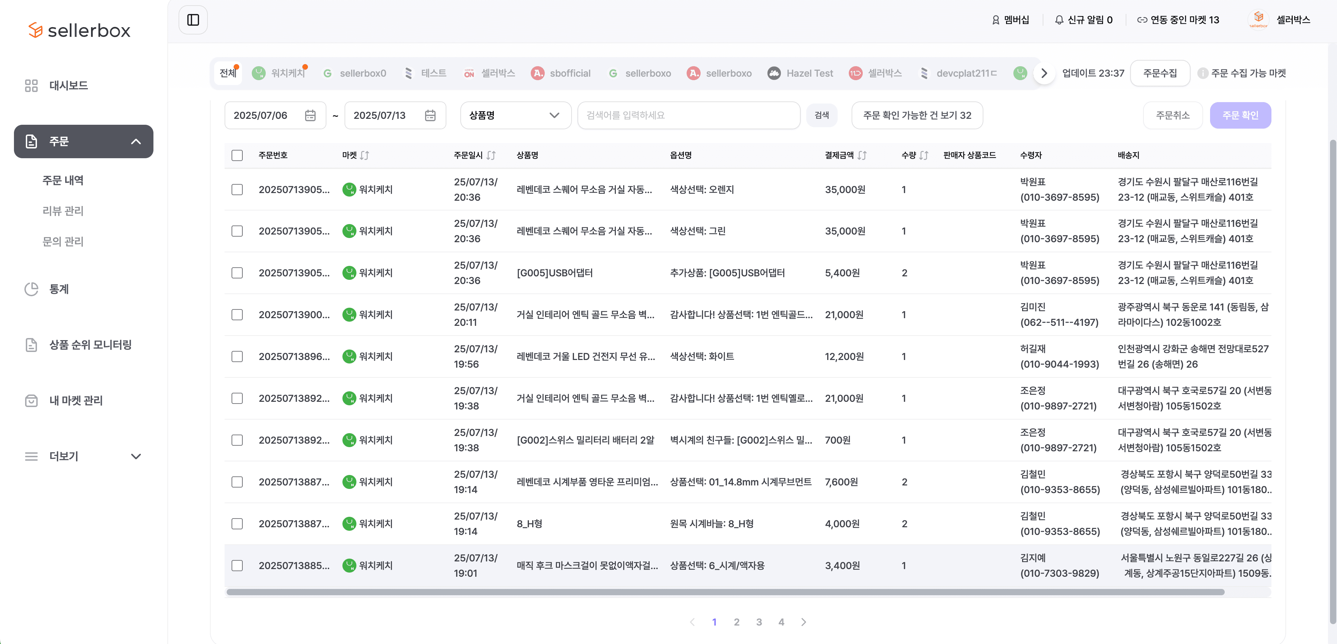Click the 통계 pie chart icon
This screenshot has height=644, width=1337.
(31, 289)
